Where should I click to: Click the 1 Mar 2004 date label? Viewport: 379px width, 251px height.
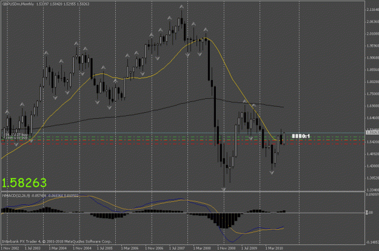[x=58, y=248]
